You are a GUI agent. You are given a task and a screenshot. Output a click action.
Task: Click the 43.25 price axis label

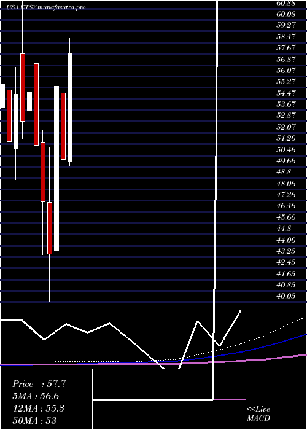click(x=286, y=251)
